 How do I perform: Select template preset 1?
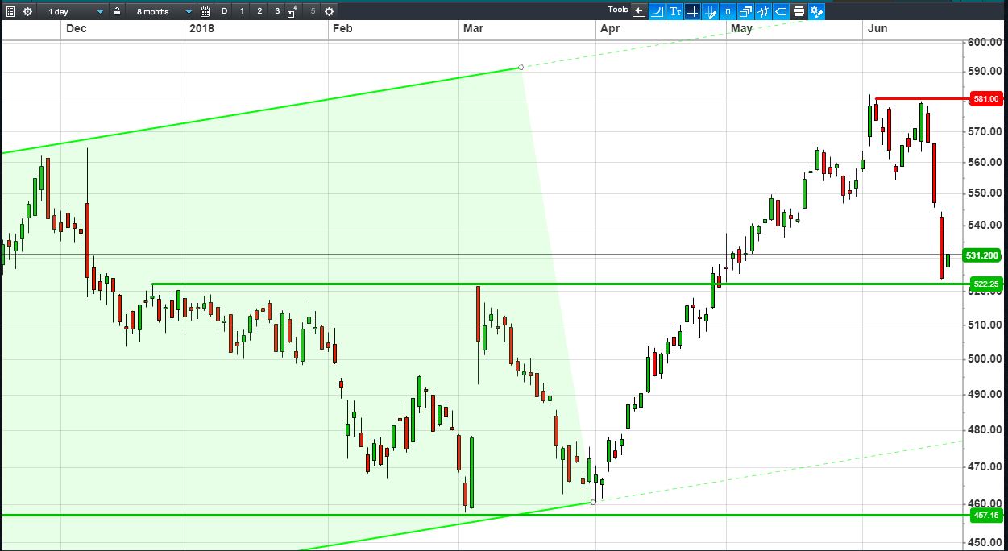pos(242,11)
